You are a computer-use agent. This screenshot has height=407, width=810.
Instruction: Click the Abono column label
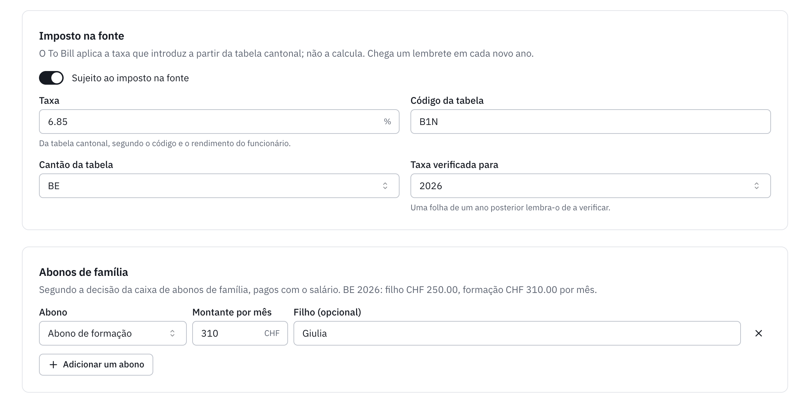[53, 312]
